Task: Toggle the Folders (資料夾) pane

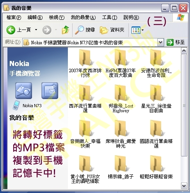Action: [112, 30]
